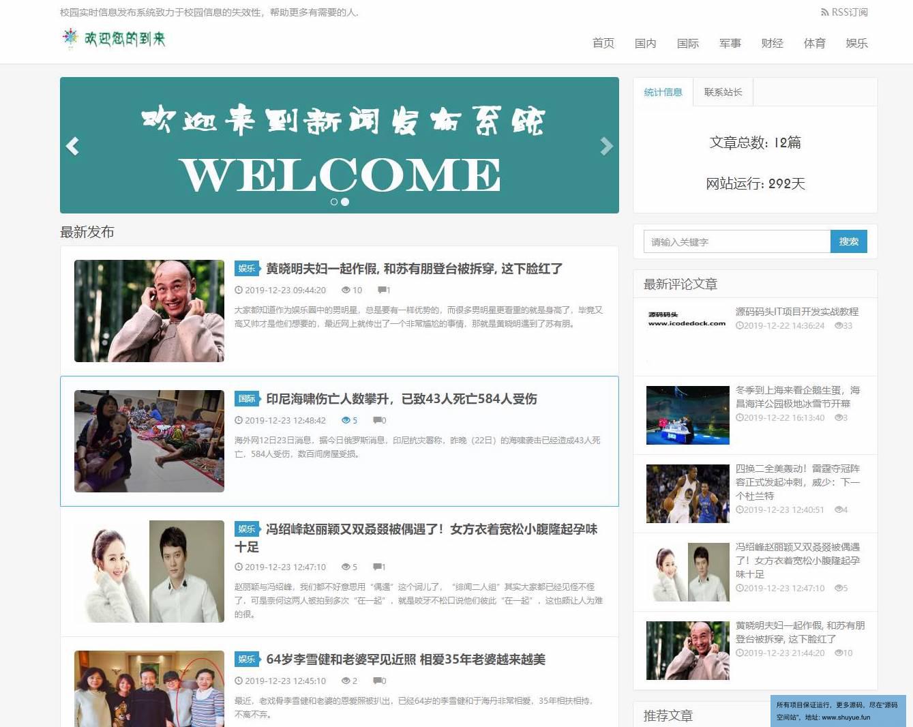The width and height of the screenshot is (913, 727).
Task: Open sidebar thumbnail of 黄晓明夫妇 article
Action: click(688, 651)
